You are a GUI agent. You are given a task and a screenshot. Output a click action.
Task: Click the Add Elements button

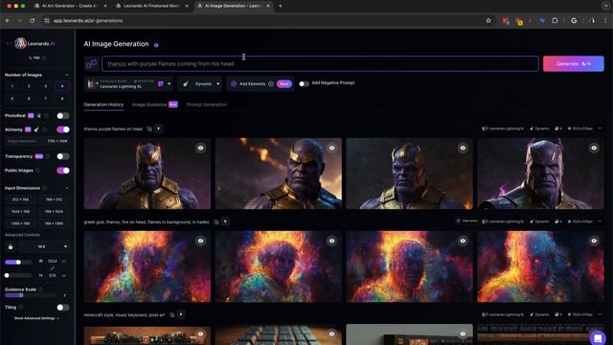point(261,83)
